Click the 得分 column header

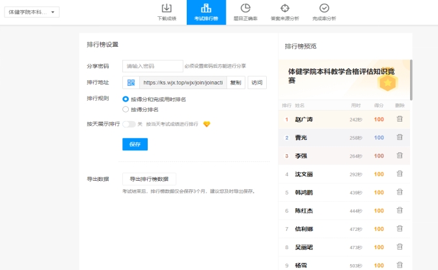click(x=379, y=105)
